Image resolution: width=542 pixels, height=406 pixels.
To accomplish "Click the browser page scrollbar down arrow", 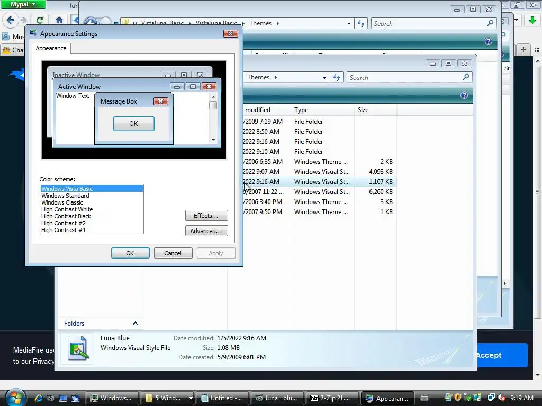I will (537, 375).
